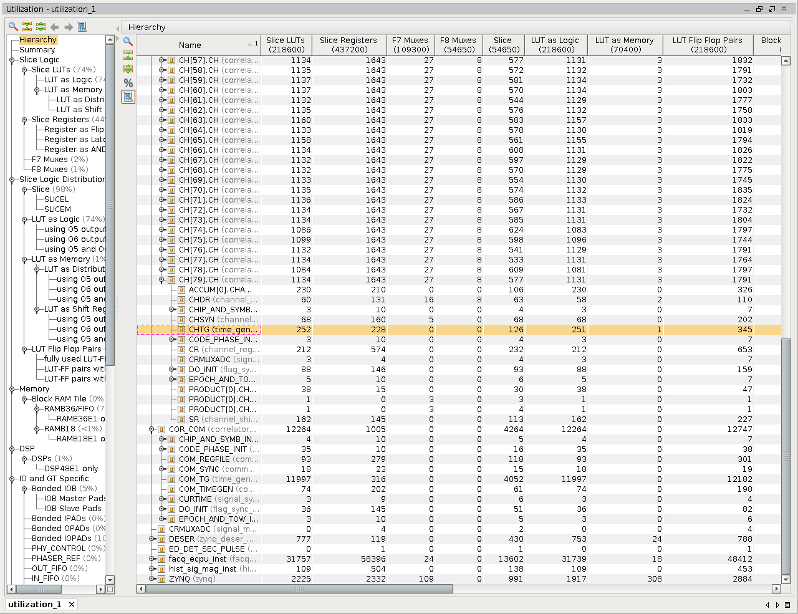The height and width of the screenshot is (614, 798).
Task: Toggle the table view icon below the % button
Action: (128, 97)
